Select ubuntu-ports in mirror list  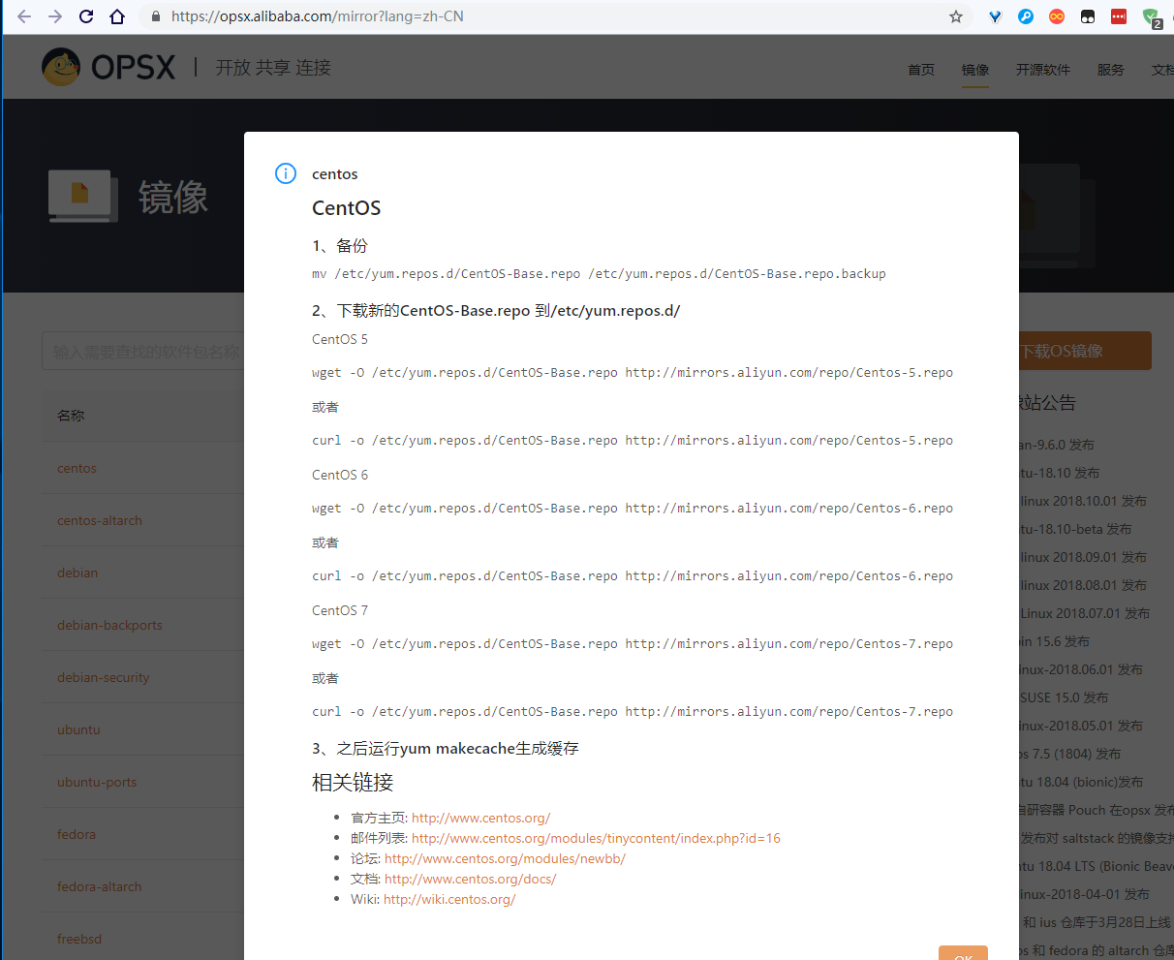tap(97, 782)
